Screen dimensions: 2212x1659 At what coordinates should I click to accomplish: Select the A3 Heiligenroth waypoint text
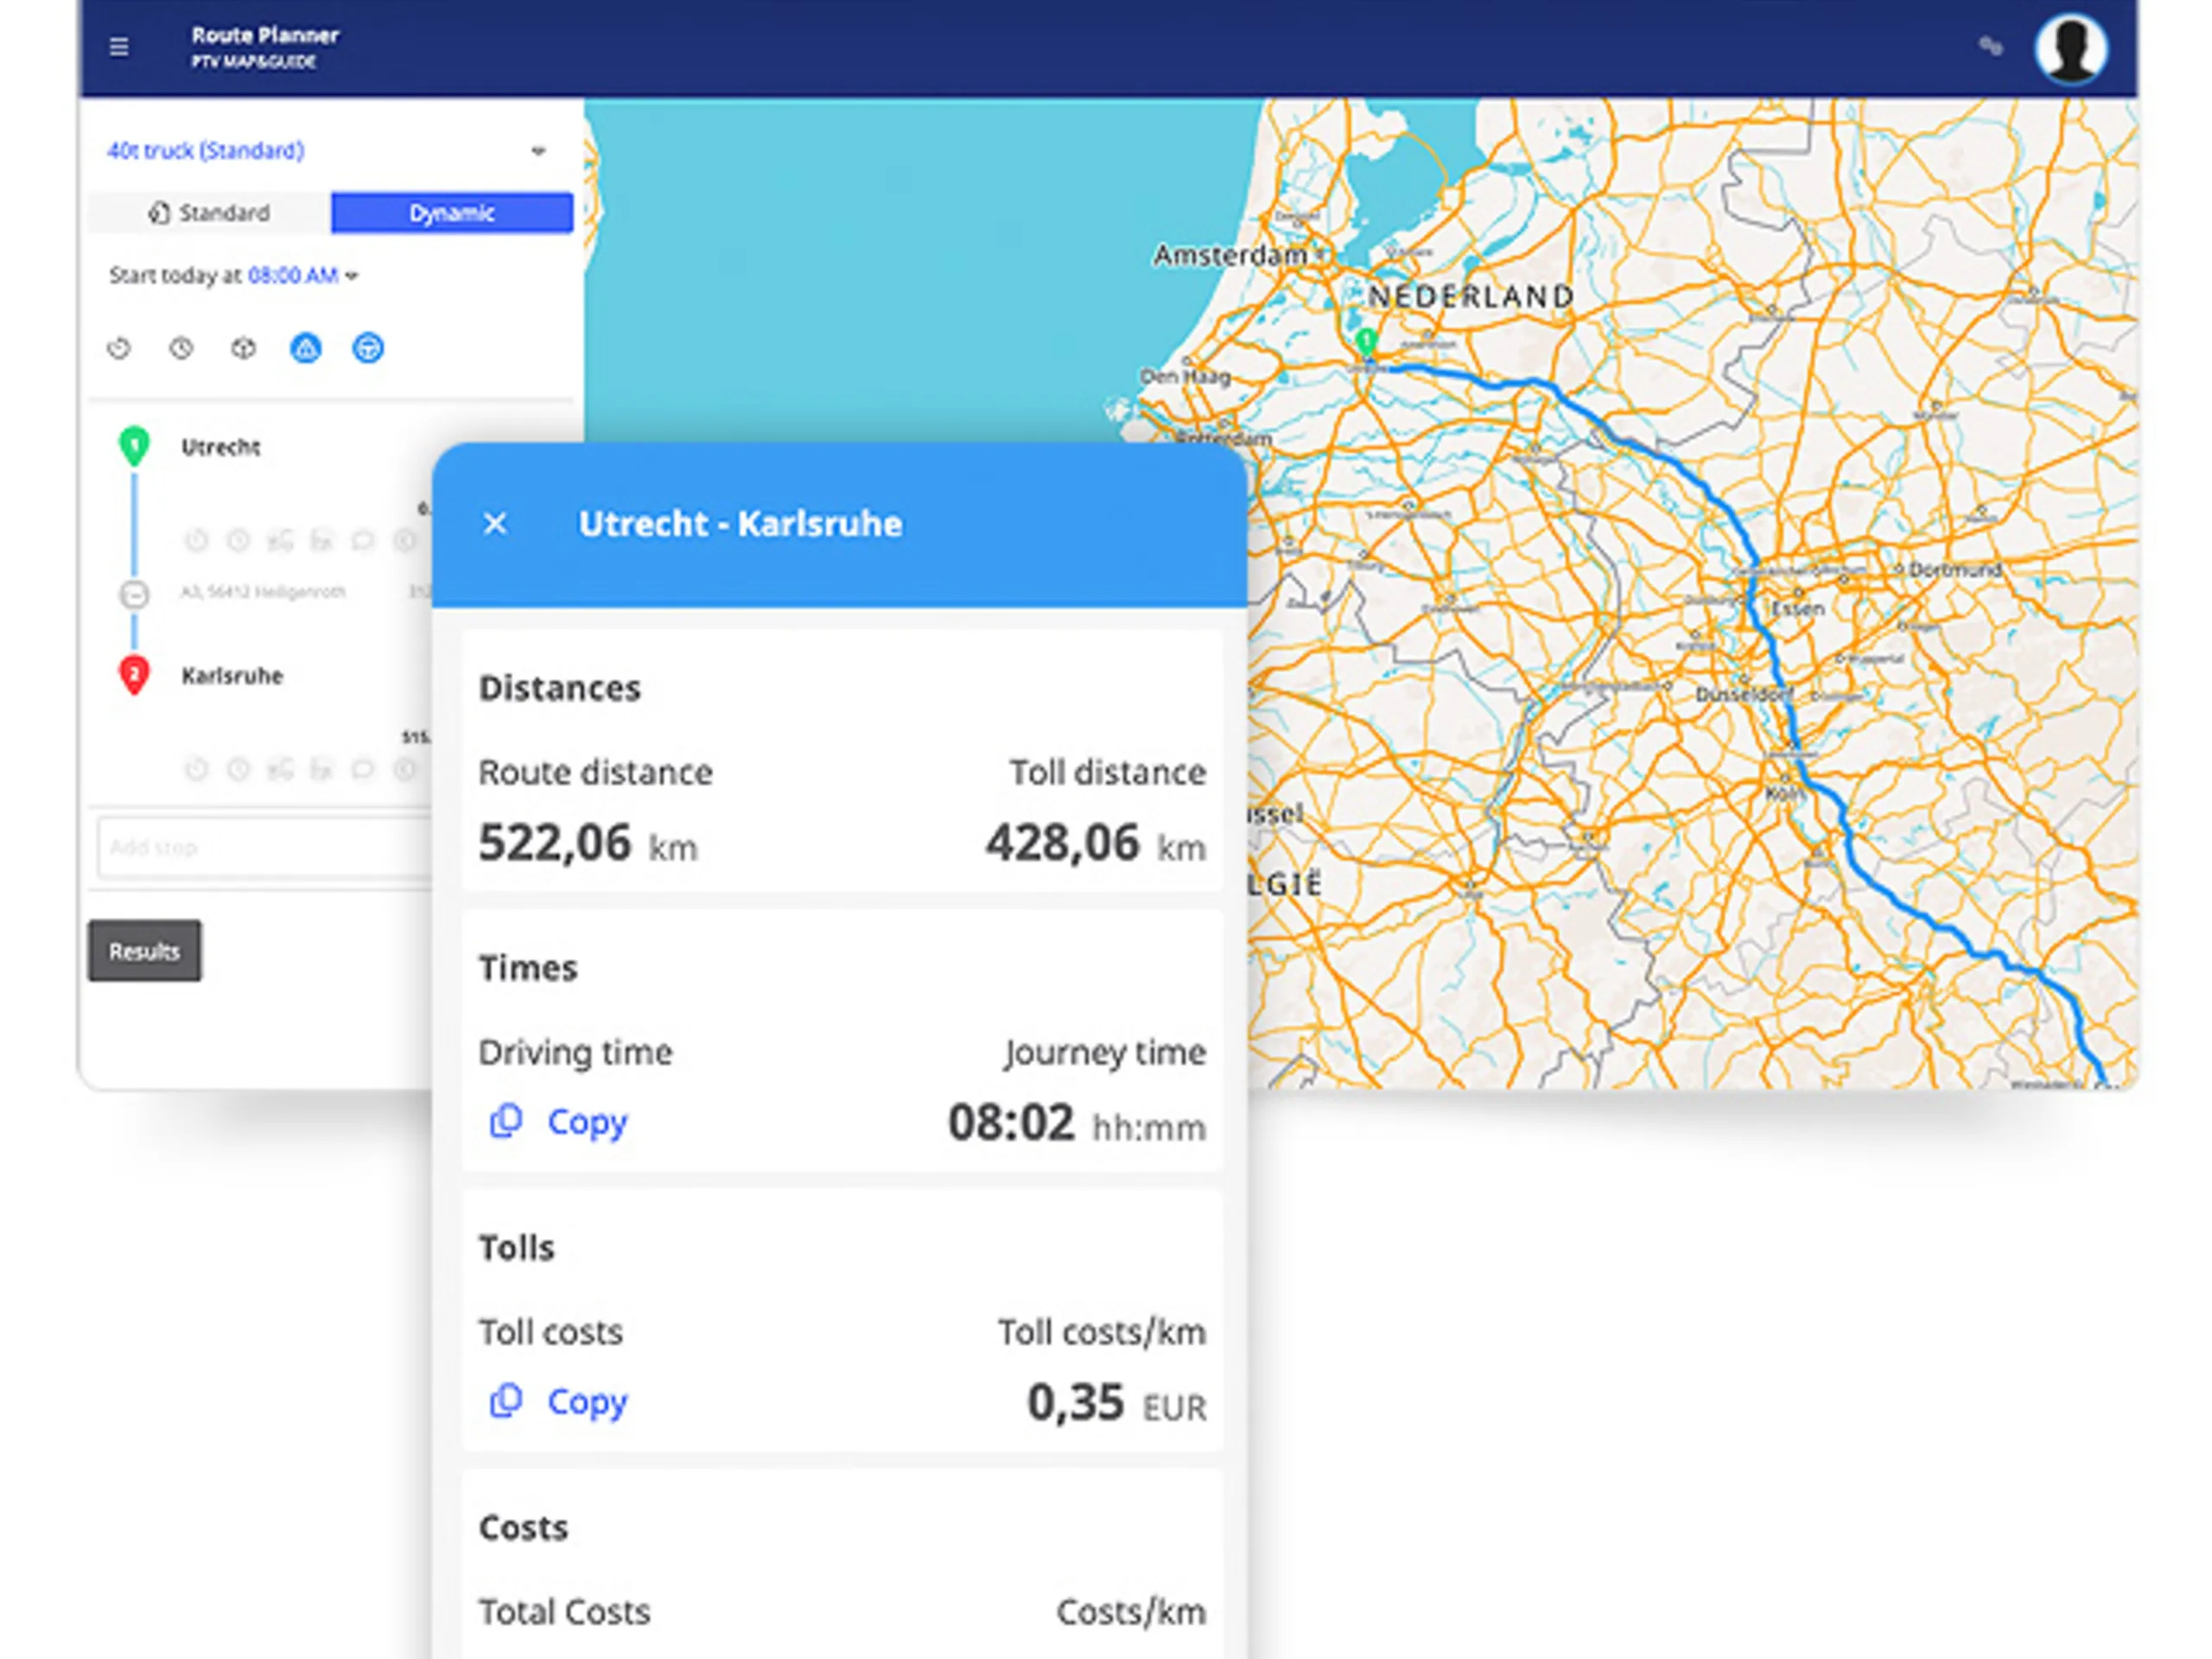tap(263, 592)
